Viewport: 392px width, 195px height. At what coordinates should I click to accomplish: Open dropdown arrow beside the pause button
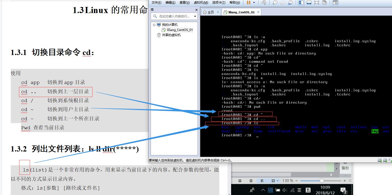(x=254, y=3)
